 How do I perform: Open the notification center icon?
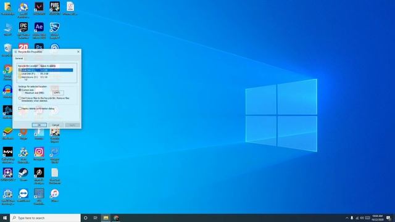coord(388,218)
